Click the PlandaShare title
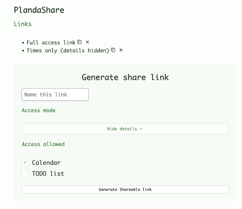 (39, 10)
